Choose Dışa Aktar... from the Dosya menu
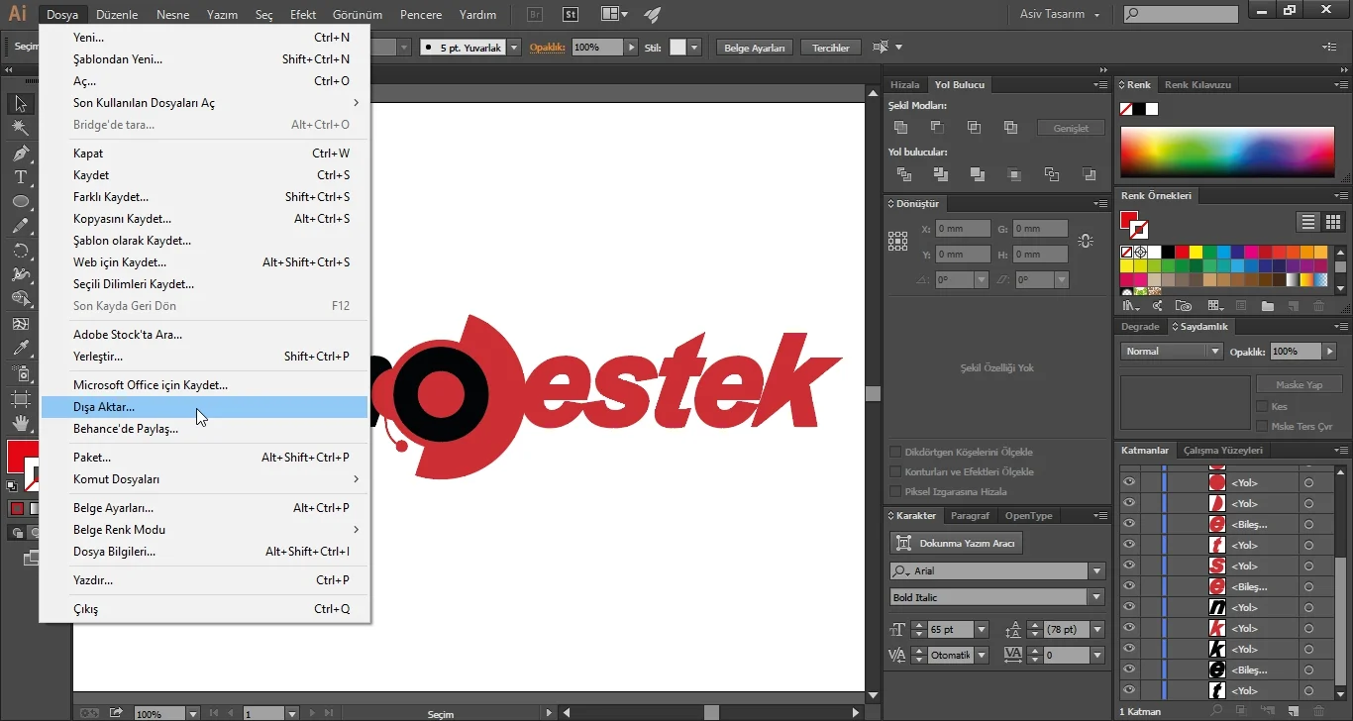This screenshot has width=1353, height=721. click(204, 407)
